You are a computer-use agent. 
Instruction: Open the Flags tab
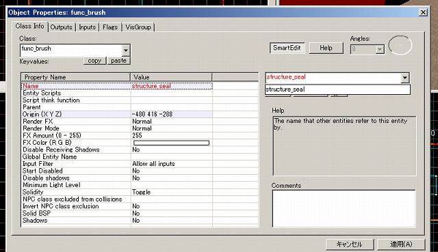(110, 27)
